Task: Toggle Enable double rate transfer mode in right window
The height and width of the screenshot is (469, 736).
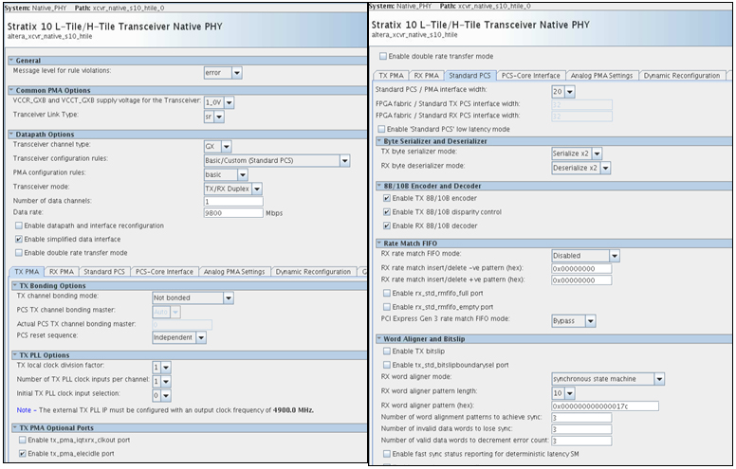Action: (x=383, y=56)
